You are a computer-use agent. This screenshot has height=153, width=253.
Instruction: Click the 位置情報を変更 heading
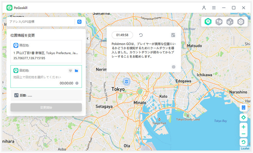[x=22, y=35]
